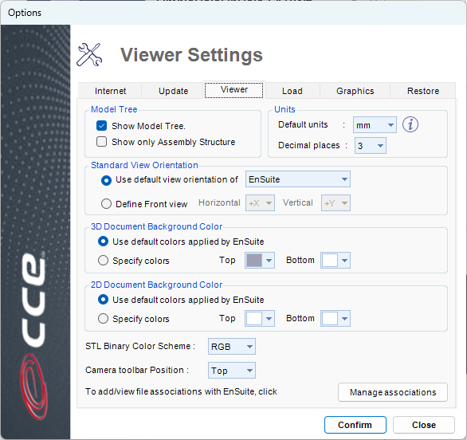Screen dimensions: 467x440
Task: Click the Manage associations button
Action: tap(393, 392)
